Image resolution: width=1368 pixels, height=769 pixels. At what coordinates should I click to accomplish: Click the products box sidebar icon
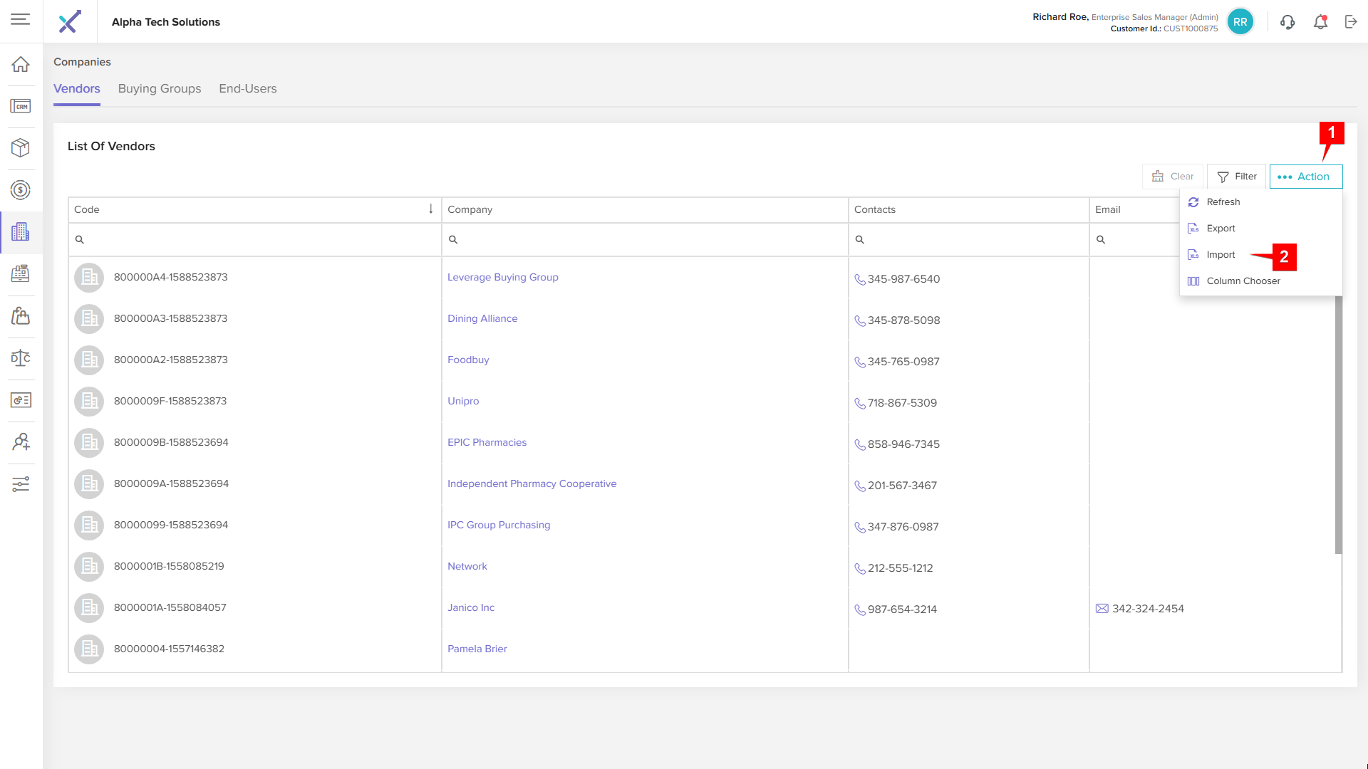pyautogui.click(x=21, y=147)
